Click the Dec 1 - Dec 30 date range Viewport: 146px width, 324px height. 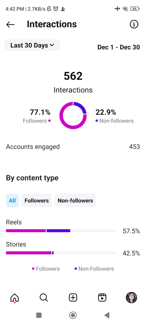coord(119,47)
